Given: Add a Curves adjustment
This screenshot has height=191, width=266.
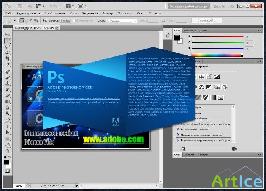Looking at the screenshot, I should coord(209,77).
